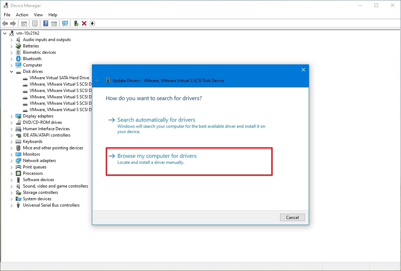The height and width of the screenshot is (271, 401).
Task: Click the Cancel button in the wizard
Action: [292, 217]
